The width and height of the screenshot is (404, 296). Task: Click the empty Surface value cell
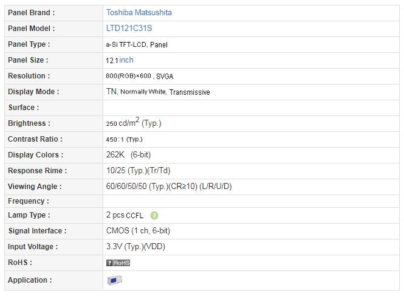pyautogui.click(x=251, y=108)
